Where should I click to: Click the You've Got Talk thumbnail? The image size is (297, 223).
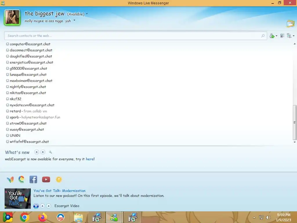click(x=18, y=199)
